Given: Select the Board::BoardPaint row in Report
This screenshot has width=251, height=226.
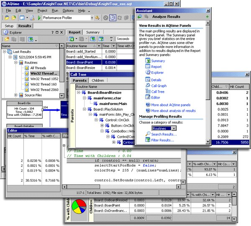Looking at the screenshot, I should coord(100,62).
